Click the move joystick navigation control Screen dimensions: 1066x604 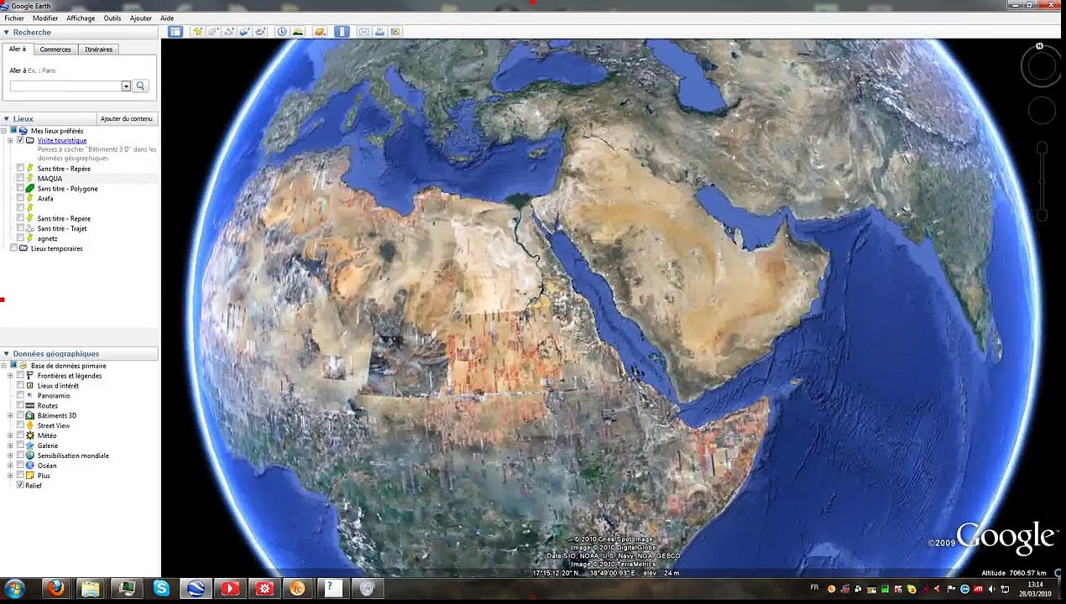[1042, 110]
